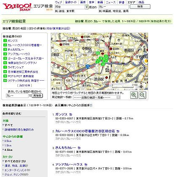Open the アジアカレーハウス result heading
Image resolution: width=174 pixels, height=177 pixels.
pos(69,164)
